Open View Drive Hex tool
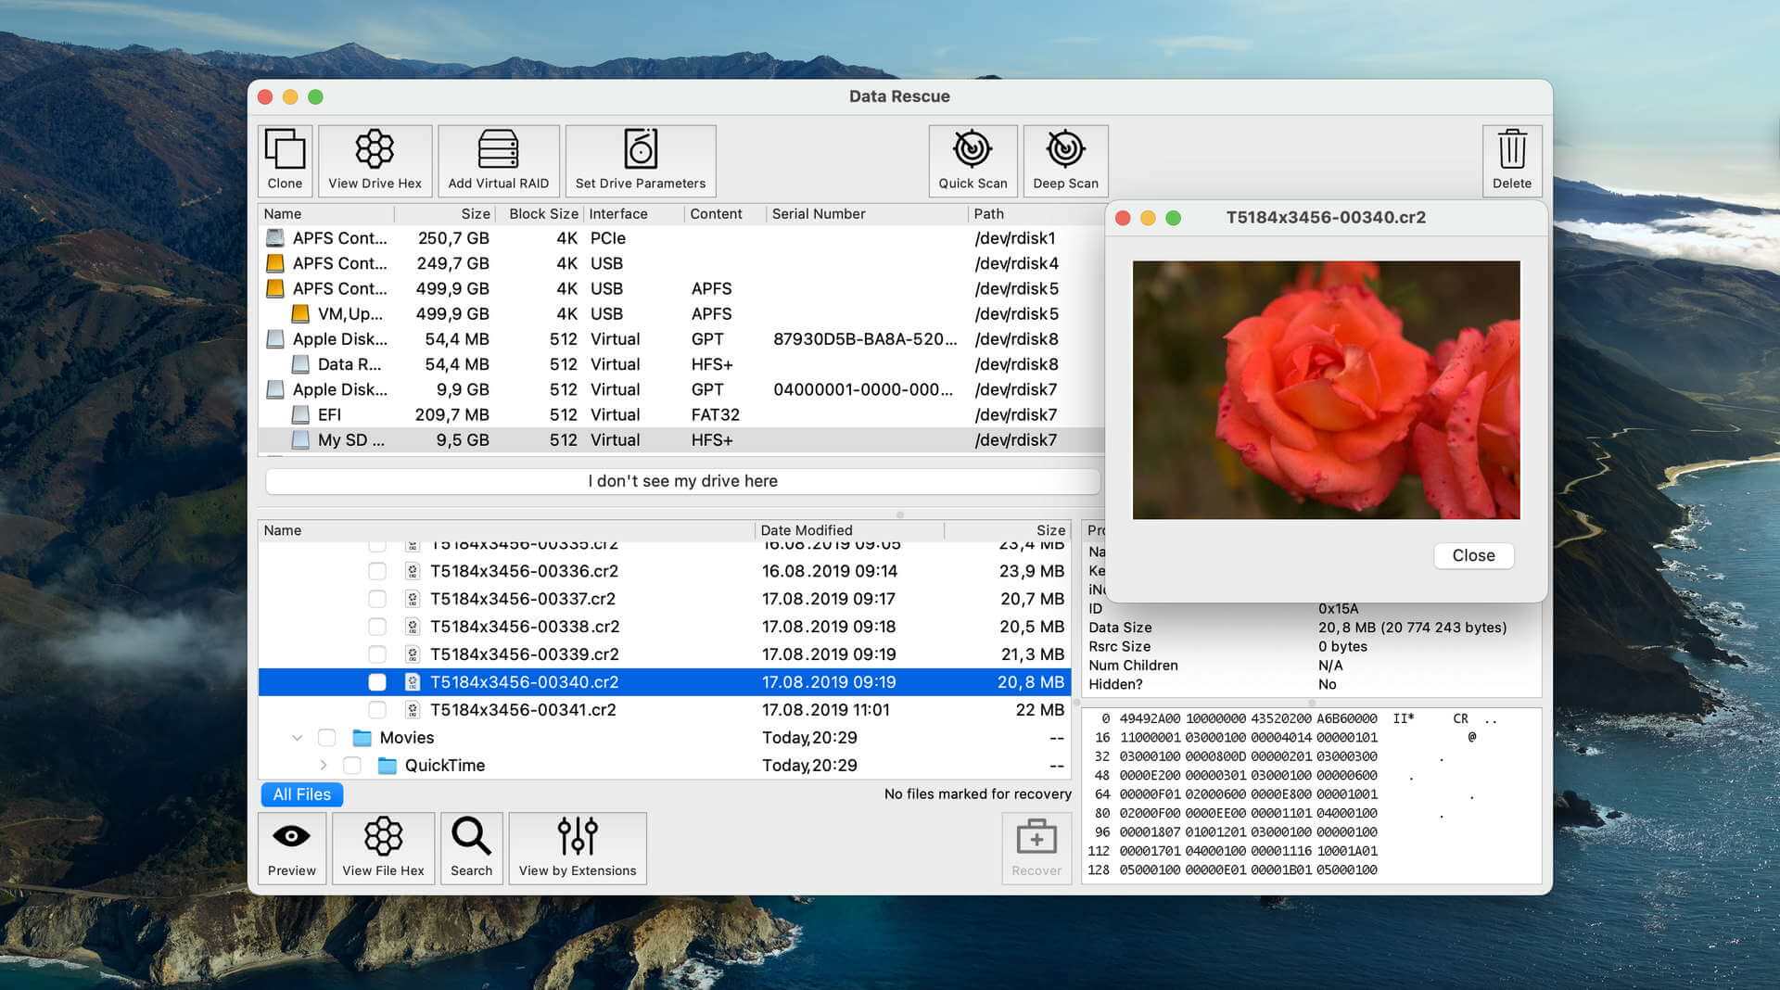 pos(375,160)
